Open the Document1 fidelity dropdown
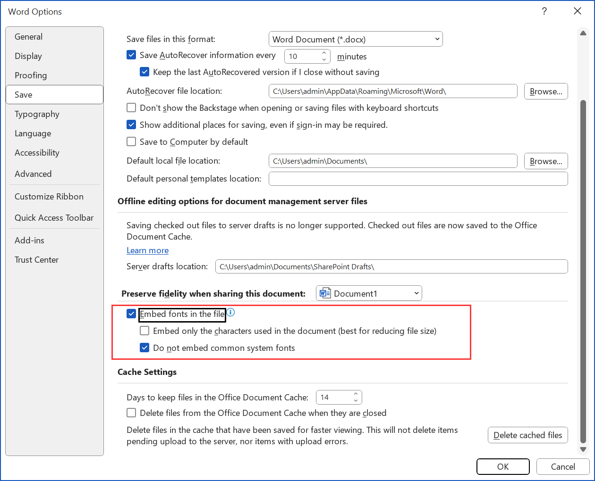595x481 pixels. [x=416, y=293]
